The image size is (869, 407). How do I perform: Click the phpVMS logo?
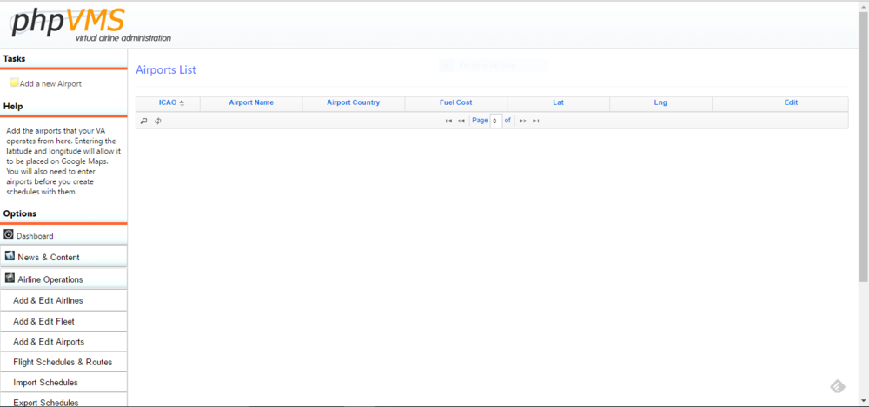pyautogui.click(x=68, y=21)
